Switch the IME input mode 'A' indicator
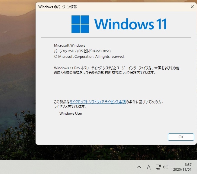The width and height of the screenshot is (197, 174). click(149, 167)
